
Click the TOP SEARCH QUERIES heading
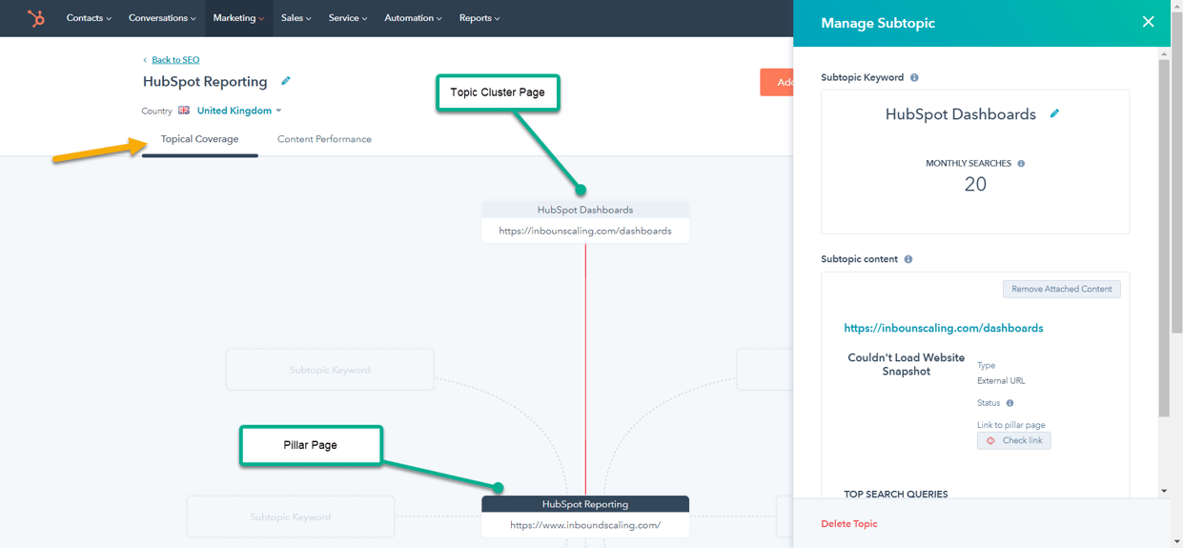pos(895,494)
